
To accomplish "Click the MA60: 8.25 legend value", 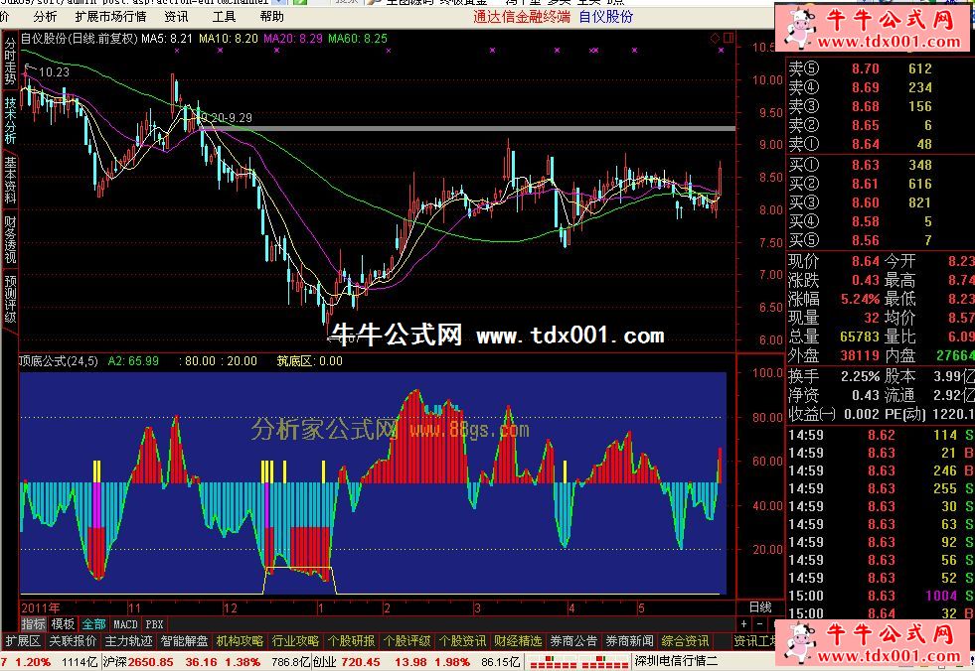I will (358, 39).
